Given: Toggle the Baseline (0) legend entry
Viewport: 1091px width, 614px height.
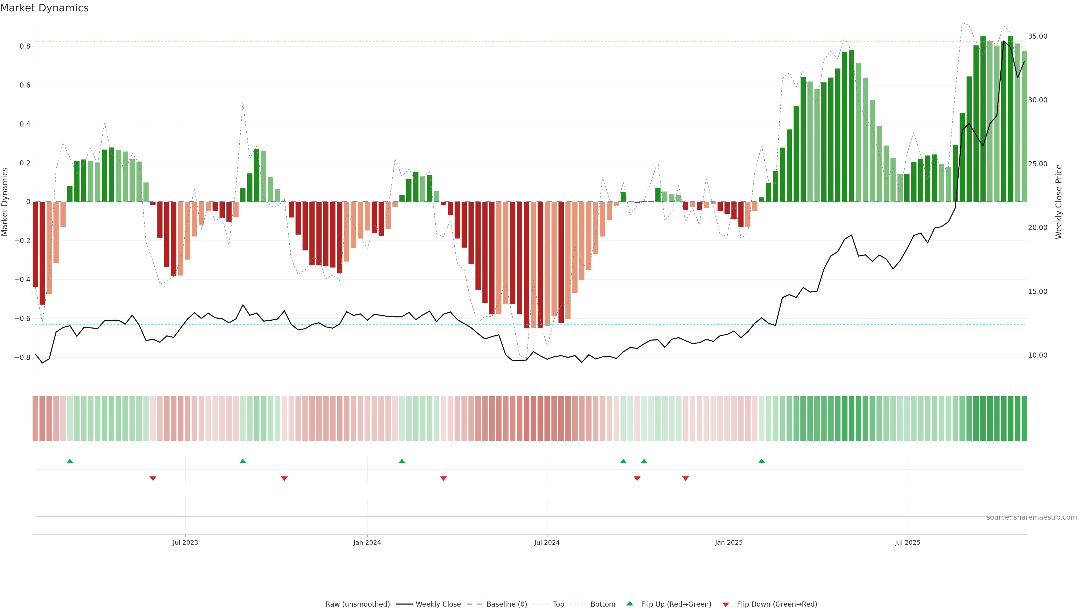Looking at the screenshot, I should (x=507, y=604).
